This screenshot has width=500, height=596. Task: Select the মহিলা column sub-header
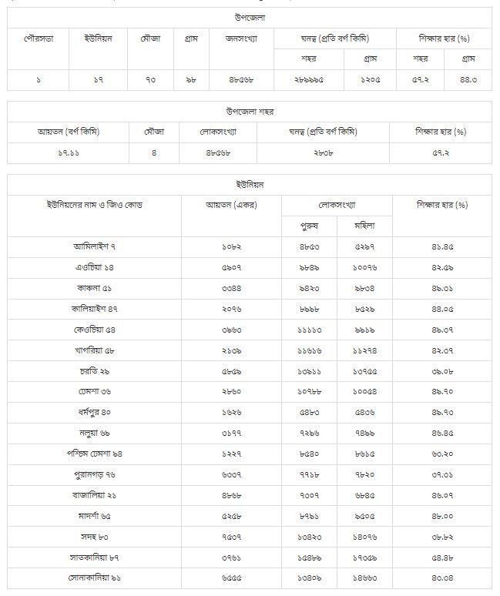364,226
